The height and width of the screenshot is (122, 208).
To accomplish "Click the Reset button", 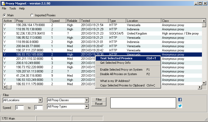I will (x=99, y=104).
